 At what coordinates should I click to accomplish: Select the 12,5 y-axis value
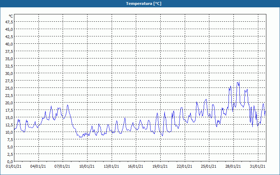[x=9, y=125]
